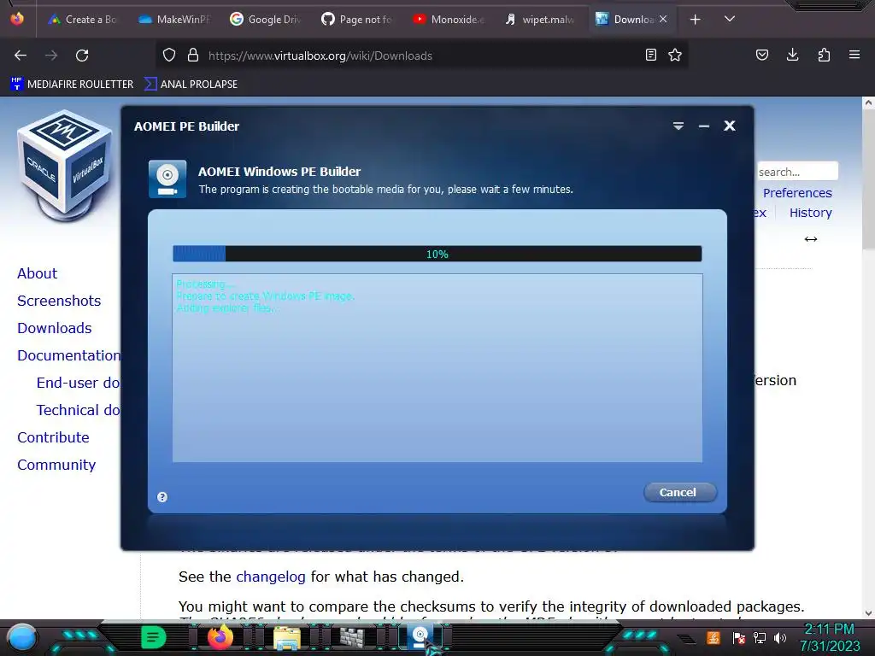Open Firefox from the taskbar
875x656 pixels.
coord(220,637)
